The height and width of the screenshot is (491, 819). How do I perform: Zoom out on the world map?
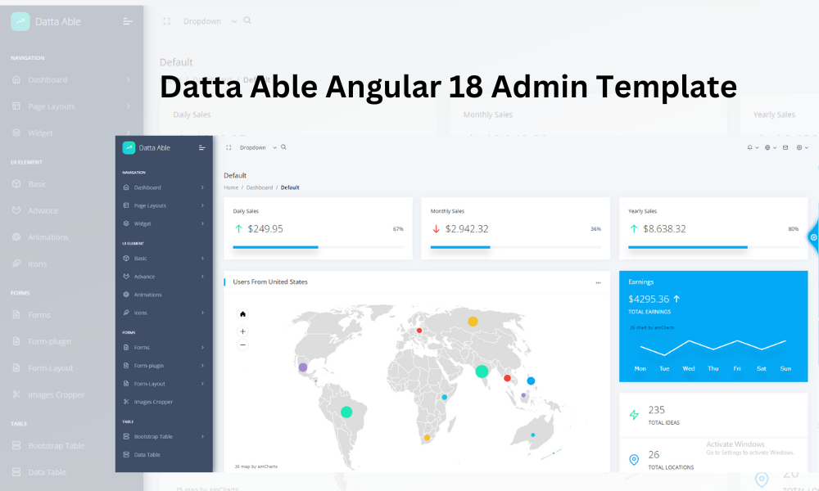click(x=242, y=345)
